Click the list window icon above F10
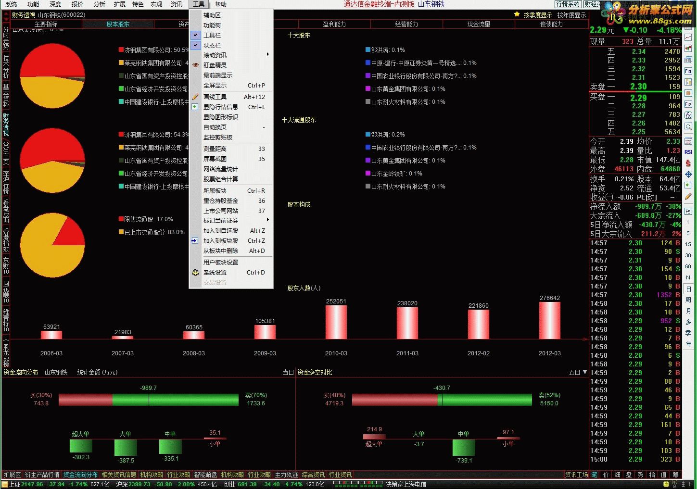The image size is (697, 489). pyautogui.click(x=688, y=60)
